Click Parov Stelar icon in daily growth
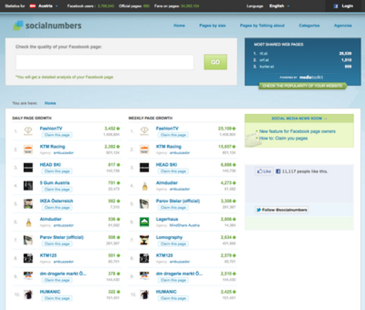Image resolution: width=365 pixels, height=310 pixels. pos(28,240)
